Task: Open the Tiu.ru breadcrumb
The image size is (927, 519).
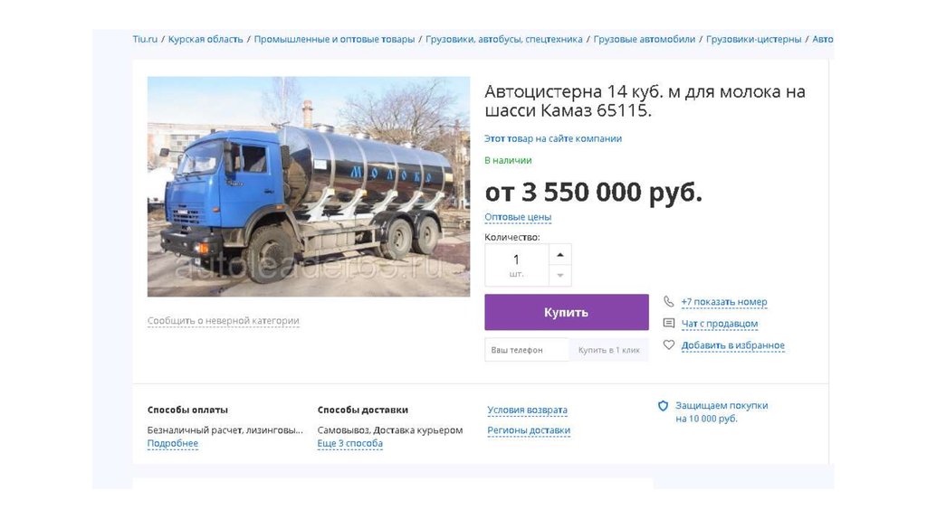Action: point(145,39)
